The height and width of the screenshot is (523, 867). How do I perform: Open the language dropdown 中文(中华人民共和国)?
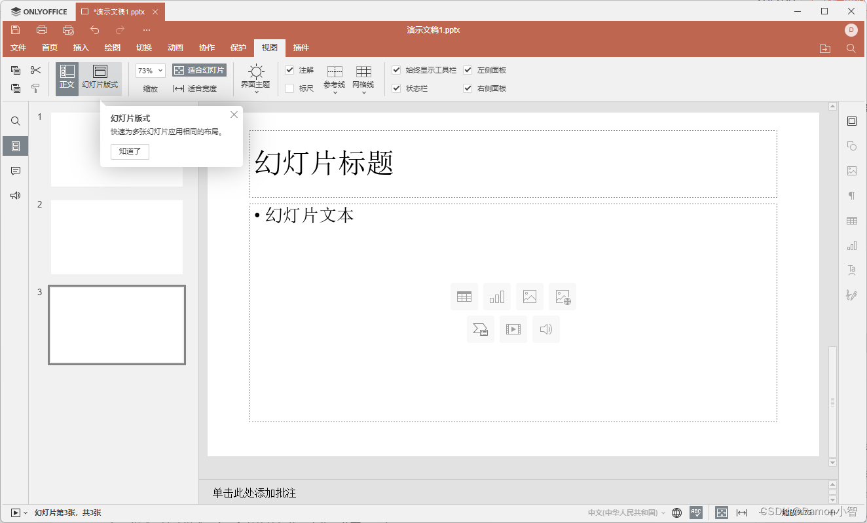(627, 513)
